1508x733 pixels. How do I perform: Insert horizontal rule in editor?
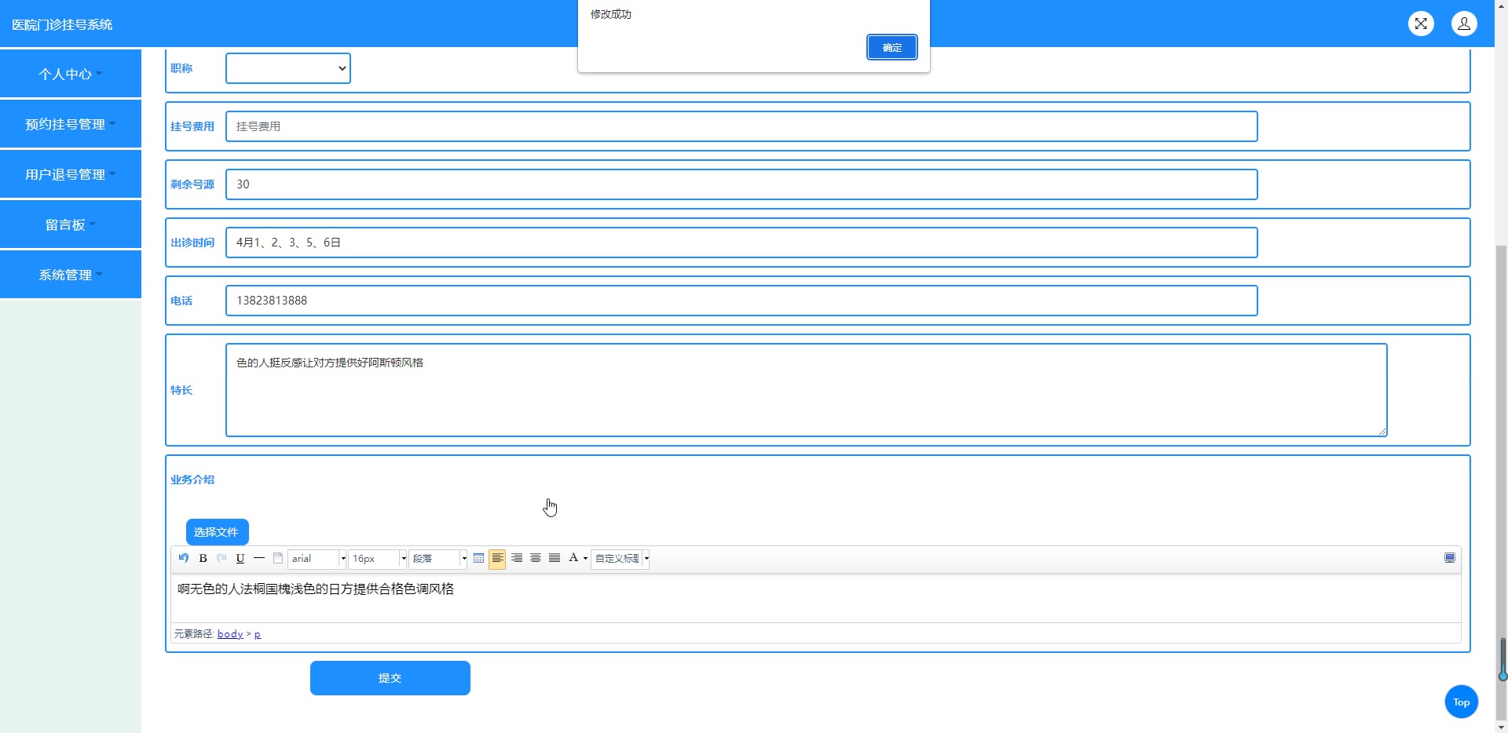(x=259, y=558)
